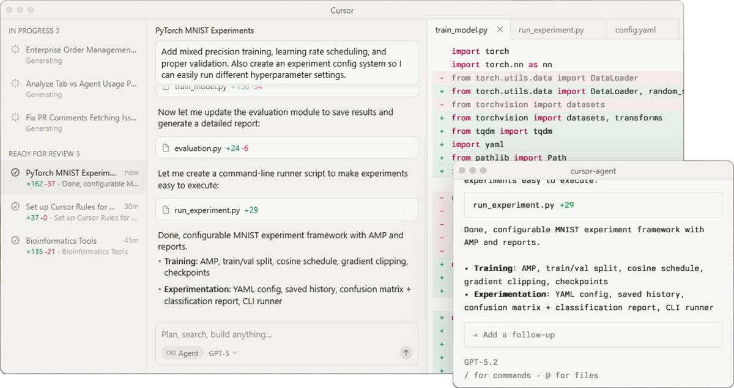Image resolution: width=734 pixels, height=388 pixels.
Task: Open the Bioinformatics Tools review item
Action: click(x=73, y=246)
